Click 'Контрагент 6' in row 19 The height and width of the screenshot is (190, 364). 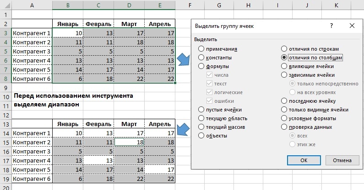pos(32,179)
